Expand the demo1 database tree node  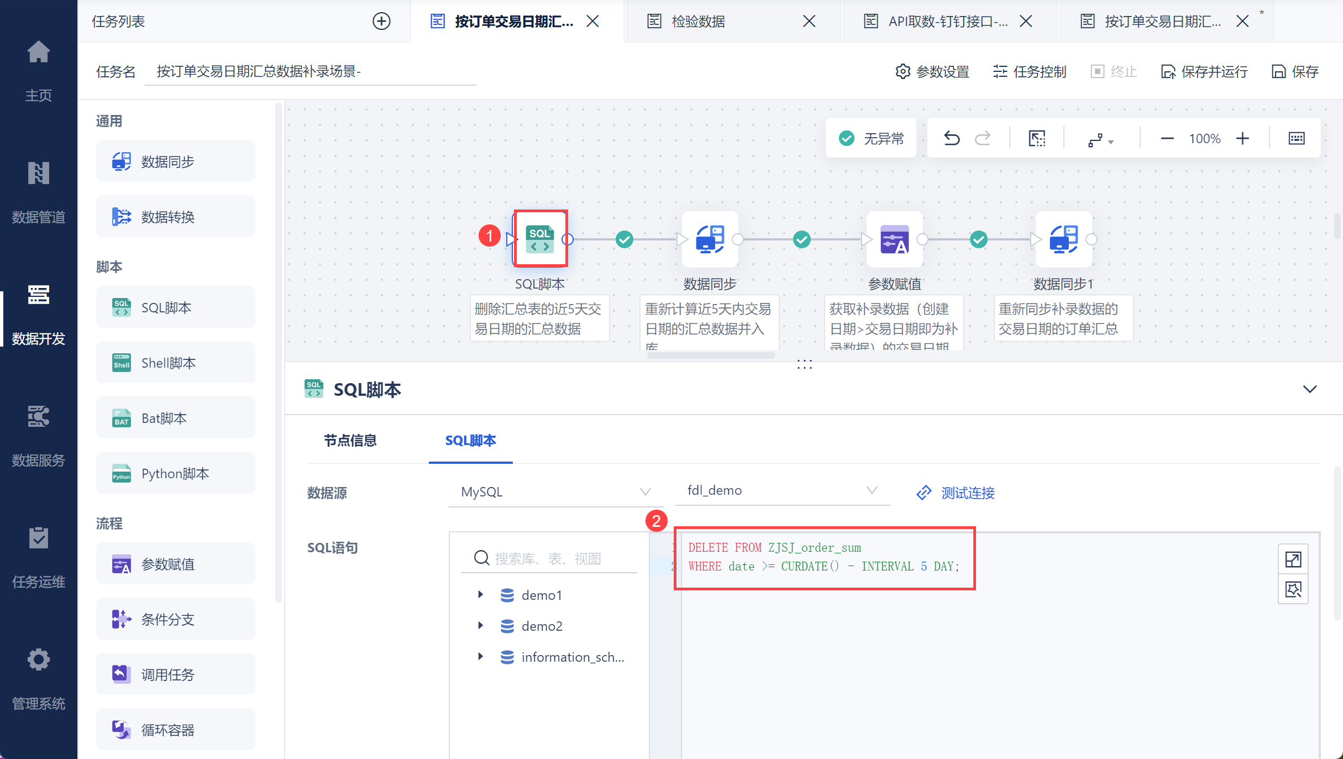(480, 595)
